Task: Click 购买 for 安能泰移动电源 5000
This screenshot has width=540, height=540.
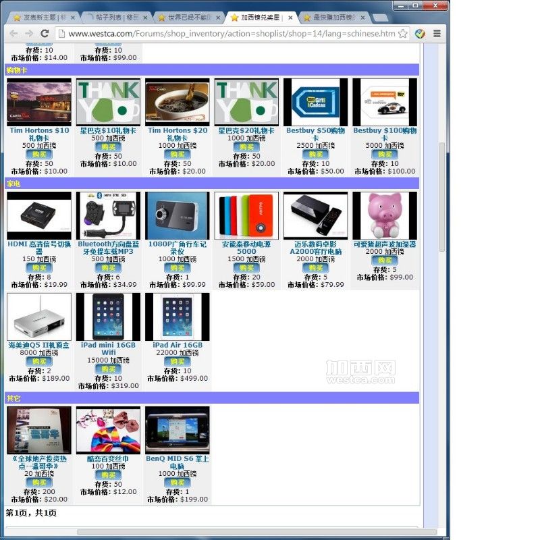Action: point(246,267)
